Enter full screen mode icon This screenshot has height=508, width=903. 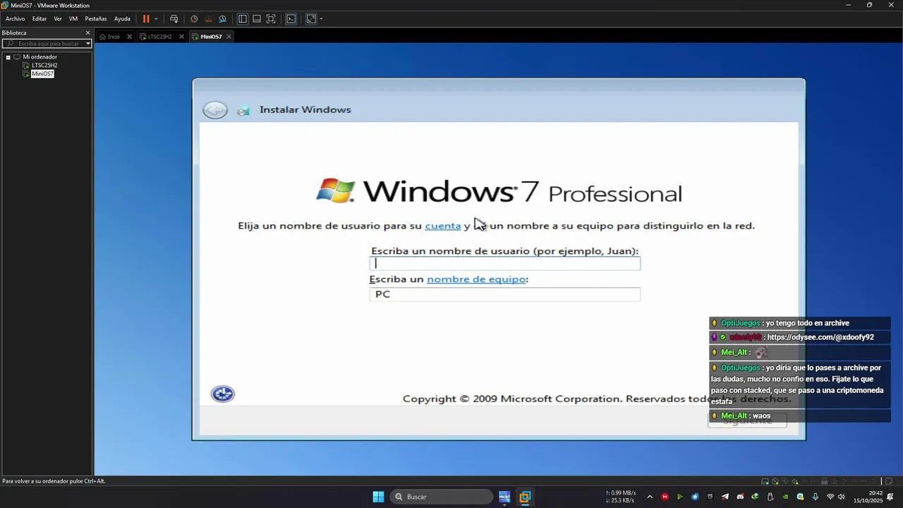point(270,19)
